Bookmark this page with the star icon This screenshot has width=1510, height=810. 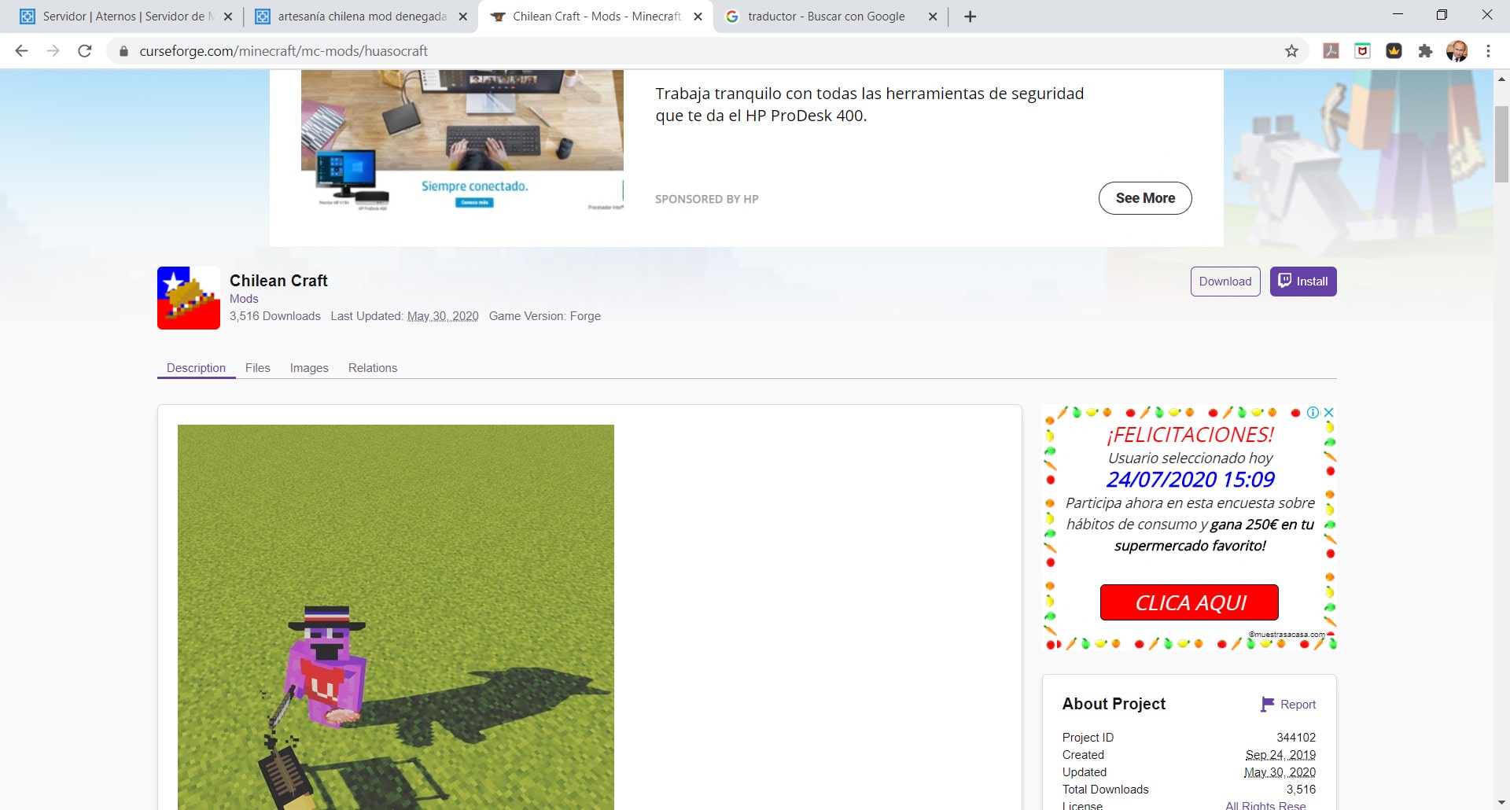[1291, 51]
